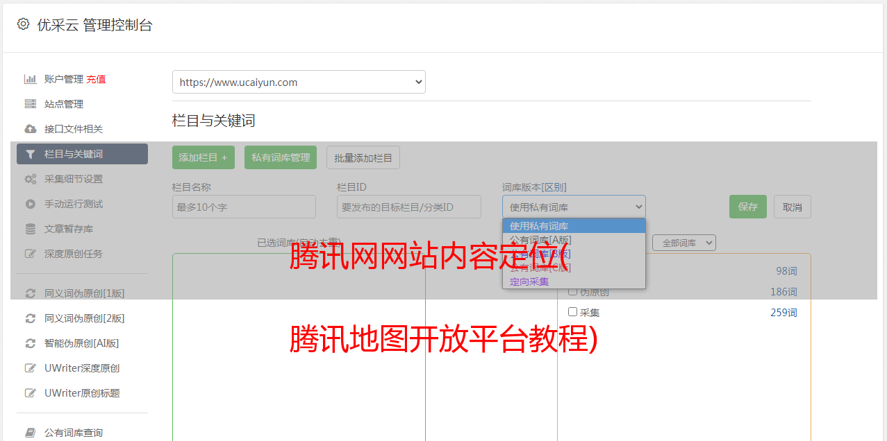Click the refresh icon beside 同义词伪原创[2版]
This screenshot has width=887, height=441.
[31, 318]
